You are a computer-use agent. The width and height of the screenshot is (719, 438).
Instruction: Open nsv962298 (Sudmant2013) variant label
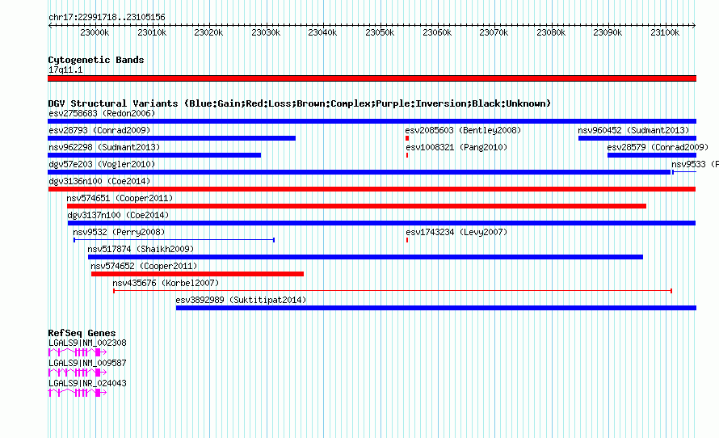point(104,147)
